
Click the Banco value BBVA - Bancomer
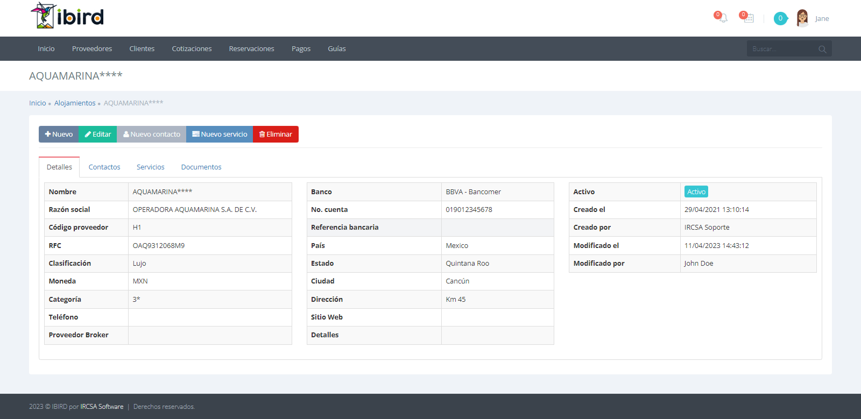[474, 191]
